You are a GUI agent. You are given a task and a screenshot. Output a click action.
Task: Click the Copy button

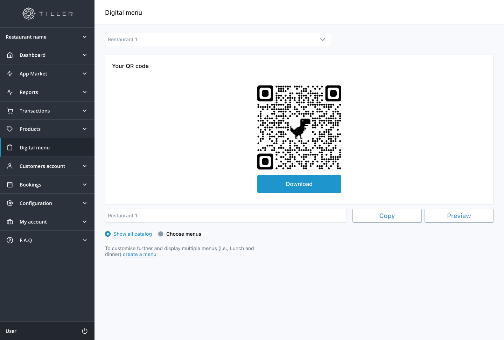(x=387, y=216)
